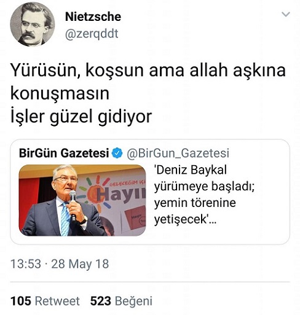Expand the tweet options chevron arrow
This screenshot has height=315, width=300.
[286, 14]
